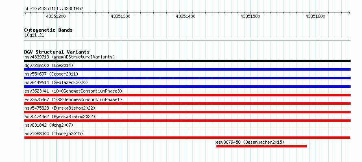Image resolution: width=362 pixels, height=162 pixels.
Task: Select the thin red nsv831842 line
Action: pos(187,129)
